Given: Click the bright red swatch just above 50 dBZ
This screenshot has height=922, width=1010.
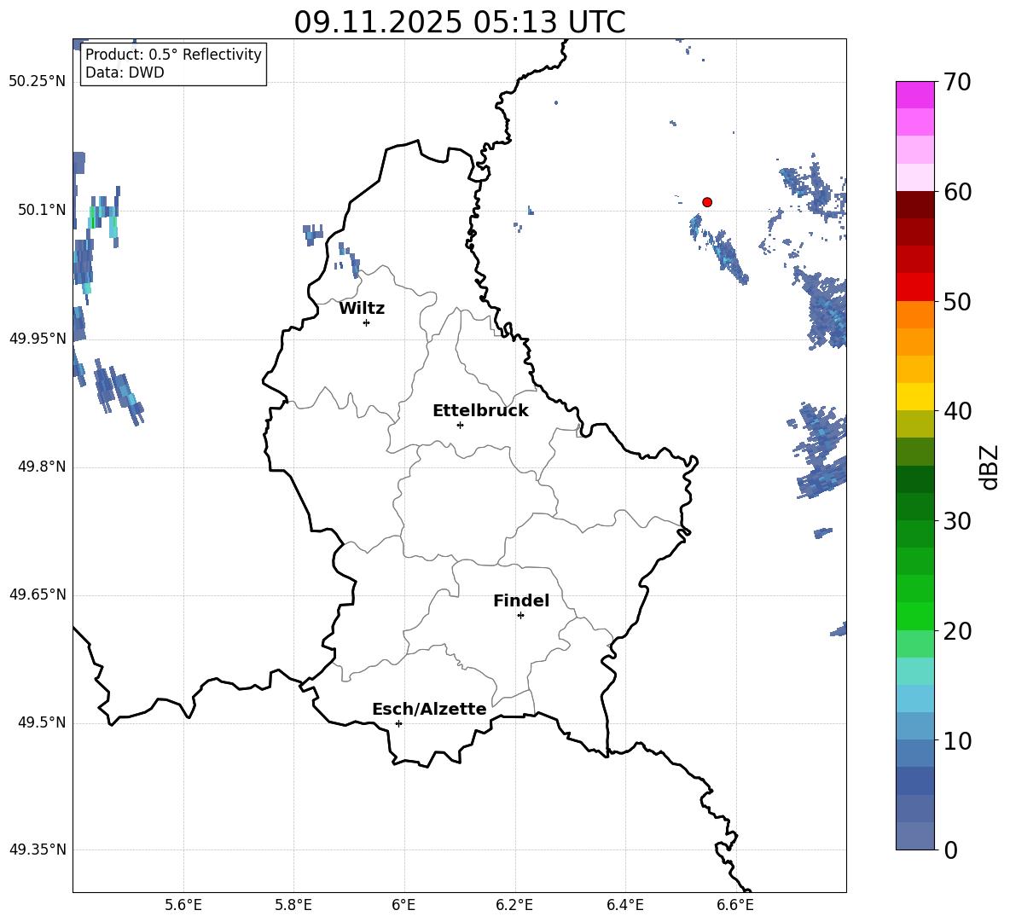Looking at the screenshot, I should coord(915,287).
